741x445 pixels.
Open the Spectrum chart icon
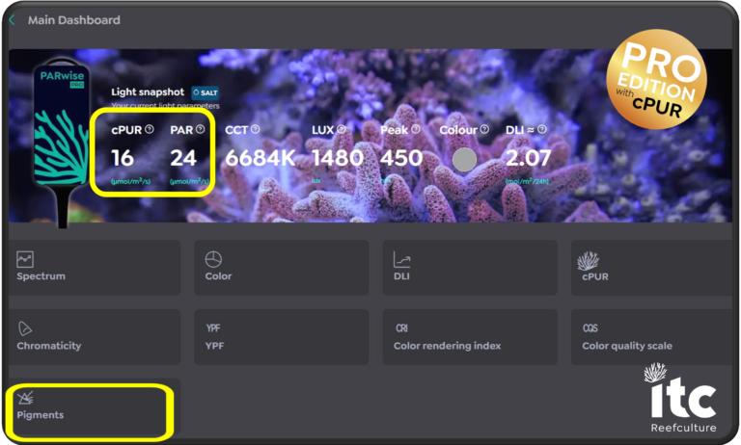coord(25,259)
